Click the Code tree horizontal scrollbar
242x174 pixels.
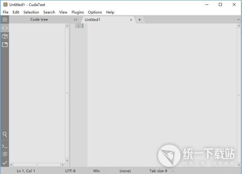pos(37,165)
